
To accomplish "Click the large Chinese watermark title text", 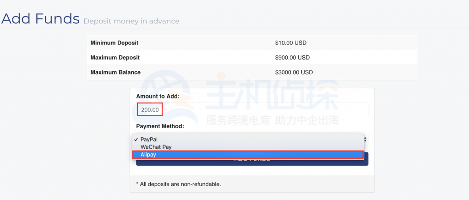I will (x=272, y=96).
